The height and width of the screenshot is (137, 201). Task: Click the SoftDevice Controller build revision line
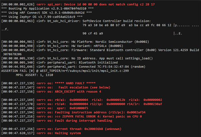[76, 21]
